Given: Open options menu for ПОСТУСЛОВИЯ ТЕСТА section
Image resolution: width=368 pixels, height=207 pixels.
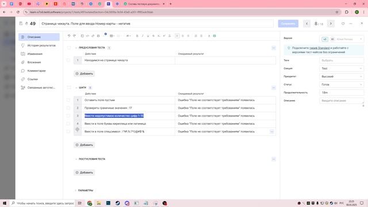Looking at the screenshot, I should click(274, 159).
